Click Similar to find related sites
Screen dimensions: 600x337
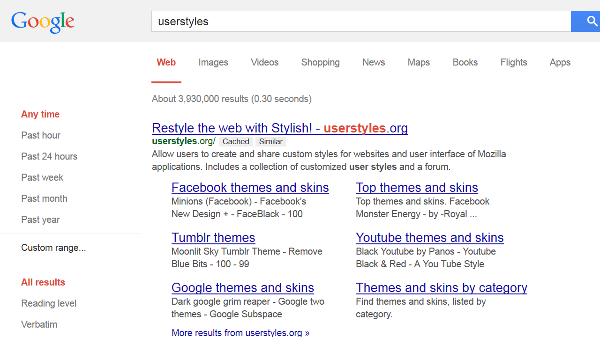[x=270, y=141]
